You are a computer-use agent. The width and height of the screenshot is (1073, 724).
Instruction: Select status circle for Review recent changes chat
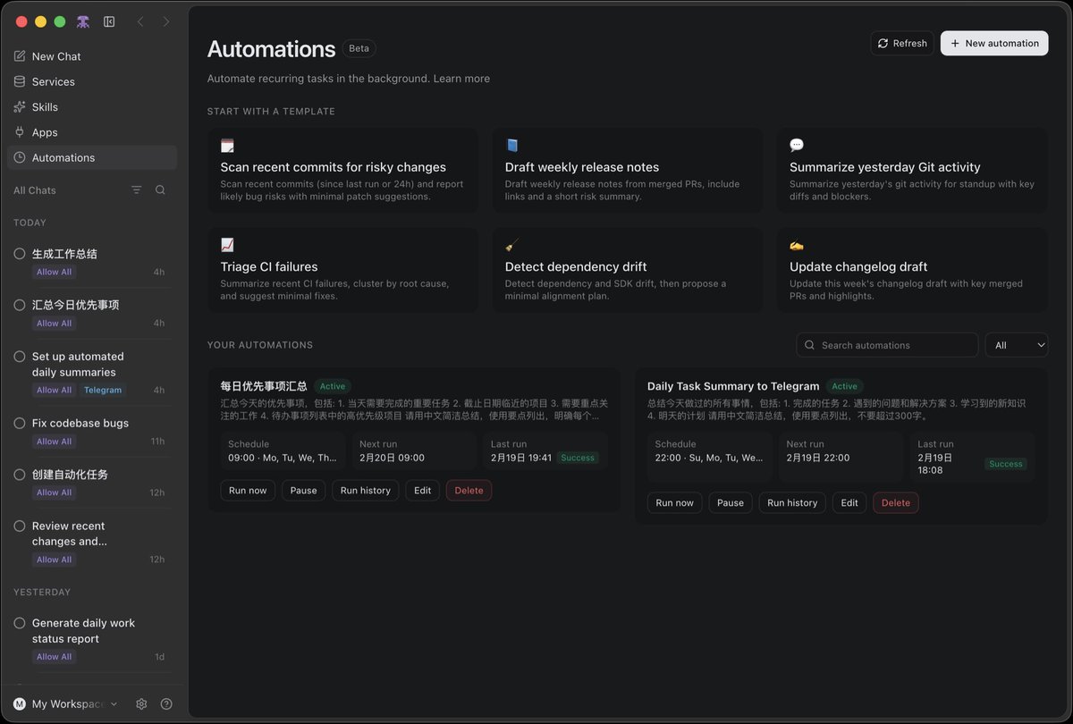pos(20,526)
